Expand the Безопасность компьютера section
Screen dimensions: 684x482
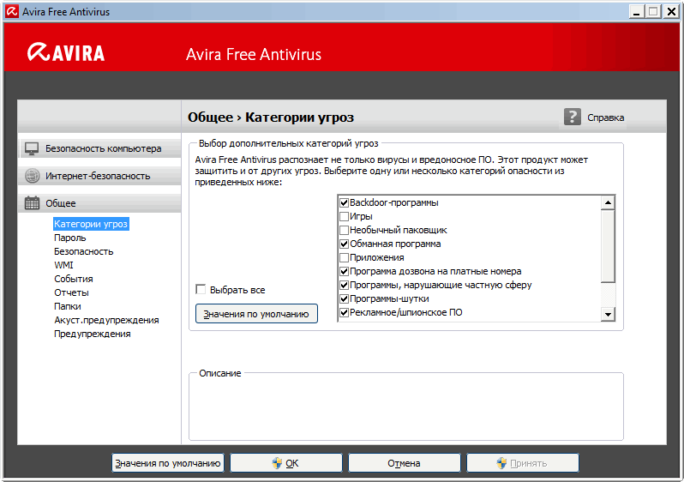103,148
